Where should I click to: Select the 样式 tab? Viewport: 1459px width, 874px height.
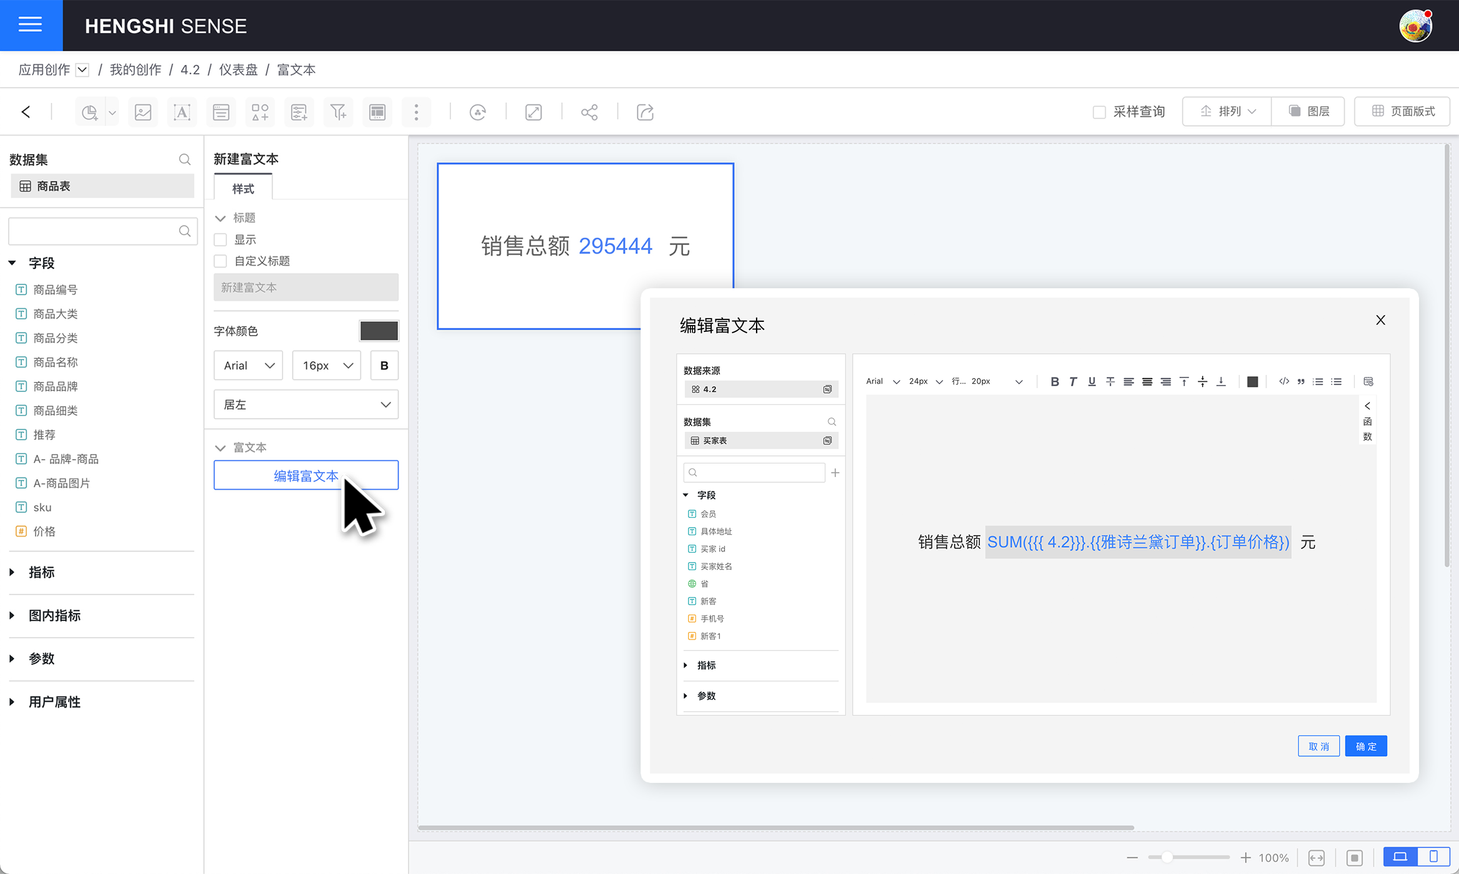pyautogui.click(x=243, y=188)
